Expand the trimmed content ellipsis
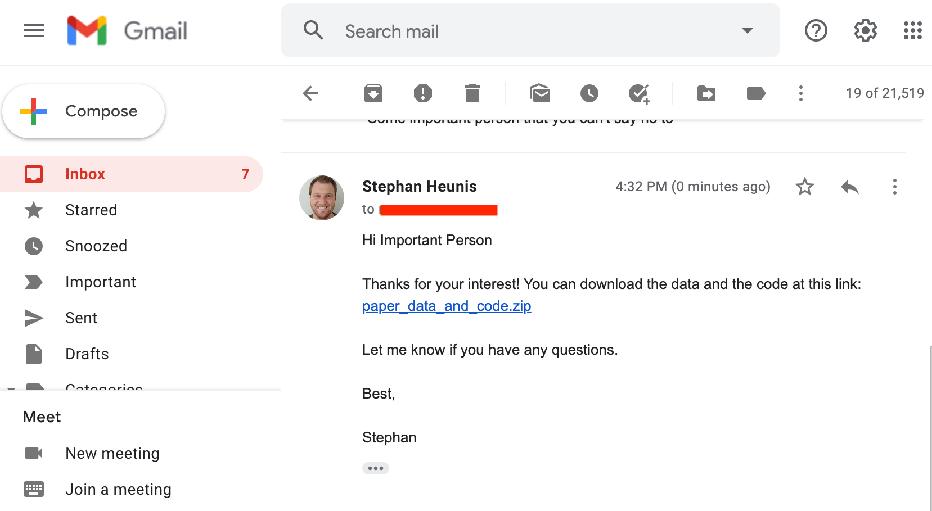The width and height of the screenshot is (932, 511). (375, 468)
